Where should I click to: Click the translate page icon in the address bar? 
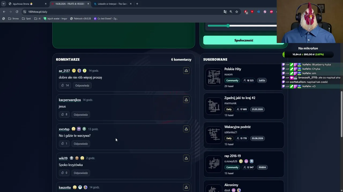pyautogui.click(x=225, y=12)
